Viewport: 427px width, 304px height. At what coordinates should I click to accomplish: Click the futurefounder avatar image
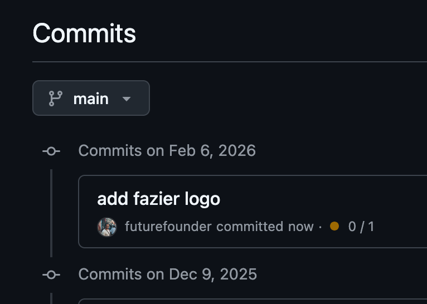click(x=106, y=227)
